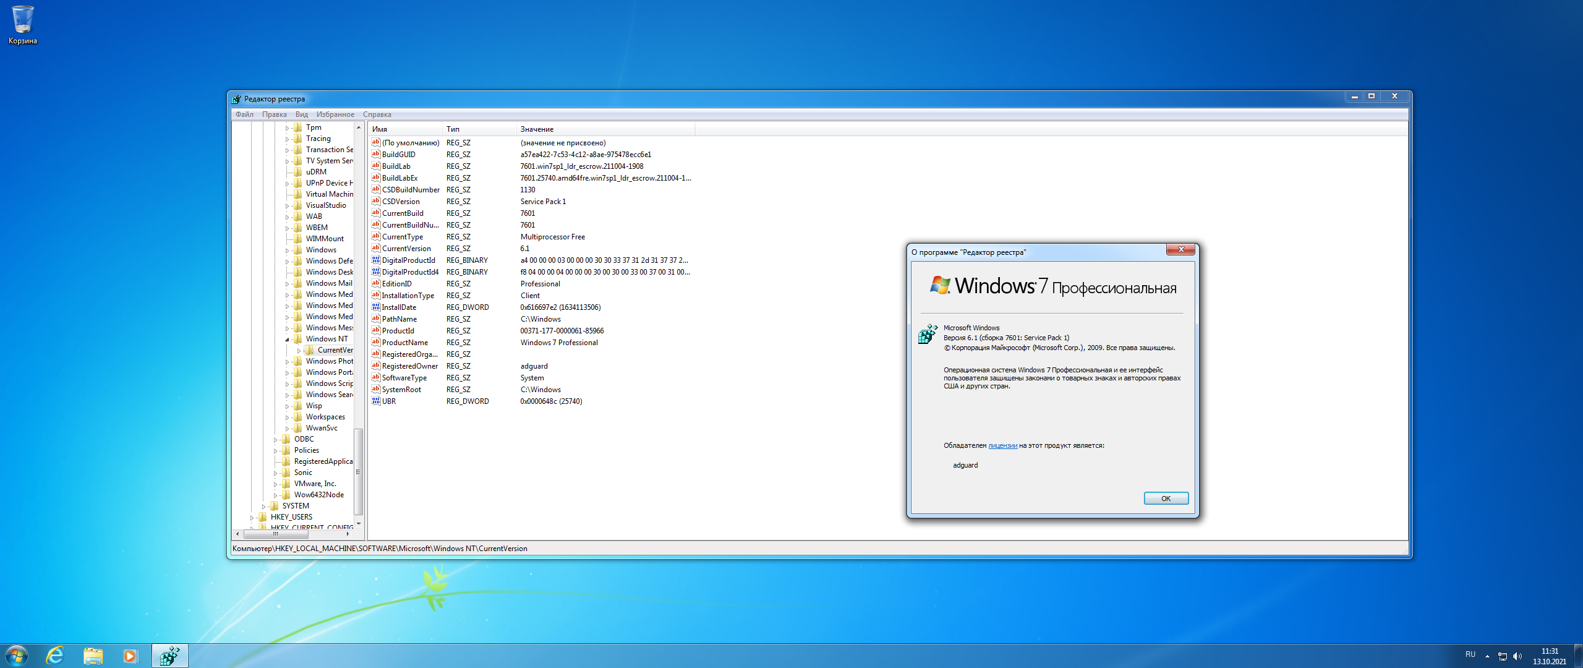This screenshot has height=668, width=1583.
Task: Click the InstallationType value name
Action: pos(408,296)
